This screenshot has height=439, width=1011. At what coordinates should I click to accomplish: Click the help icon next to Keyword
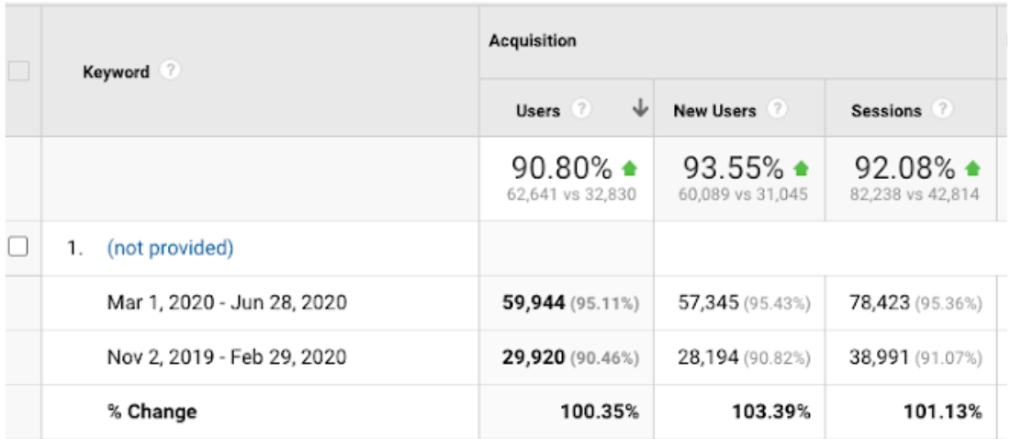point(168,71)
